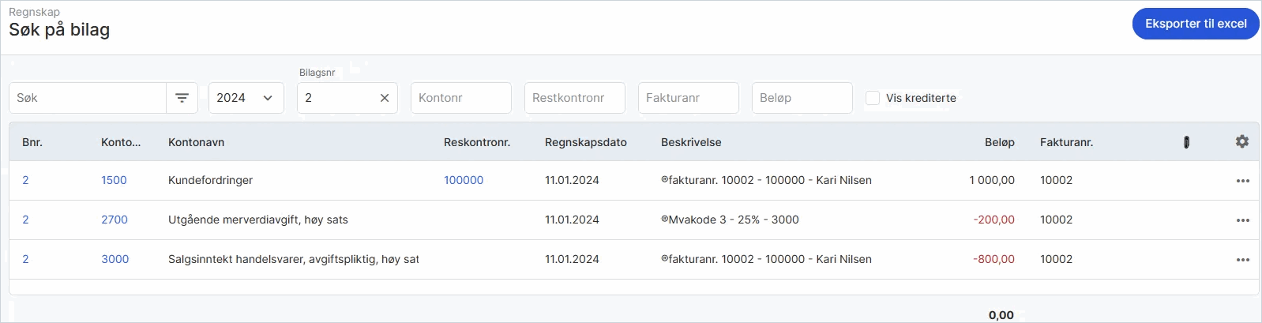Open table column settings gear
This screenshot has width=1262, height=323.
[1242, 141]
